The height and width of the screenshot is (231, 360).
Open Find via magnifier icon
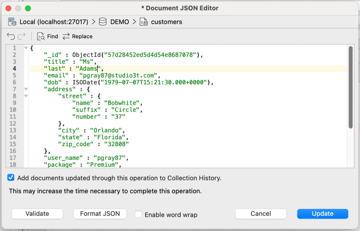click(41, 37)
